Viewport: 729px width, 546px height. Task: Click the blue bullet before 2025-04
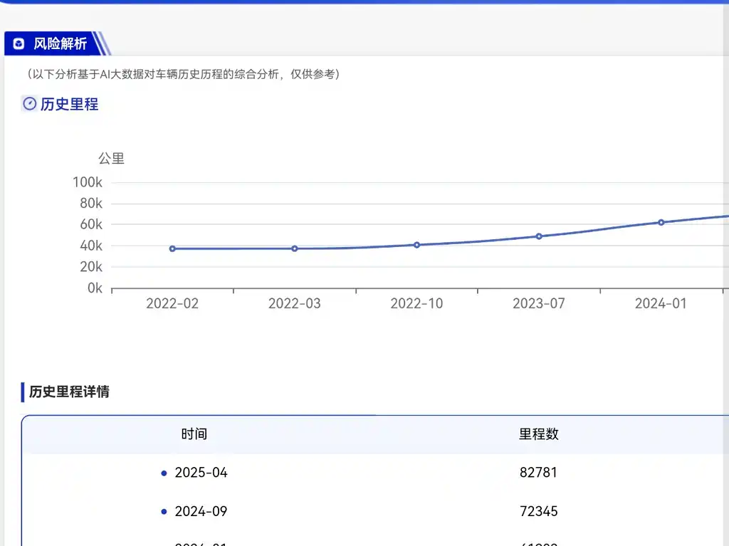(x=164, y=473)
